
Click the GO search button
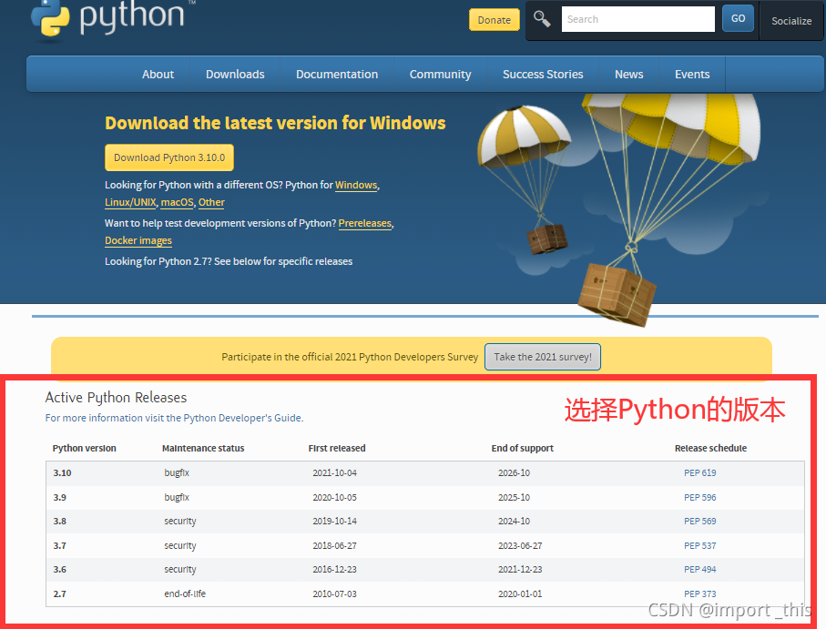(738, 18)
